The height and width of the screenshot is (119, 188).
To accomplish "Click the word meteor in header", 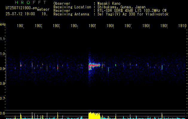I will click(43, 10).
